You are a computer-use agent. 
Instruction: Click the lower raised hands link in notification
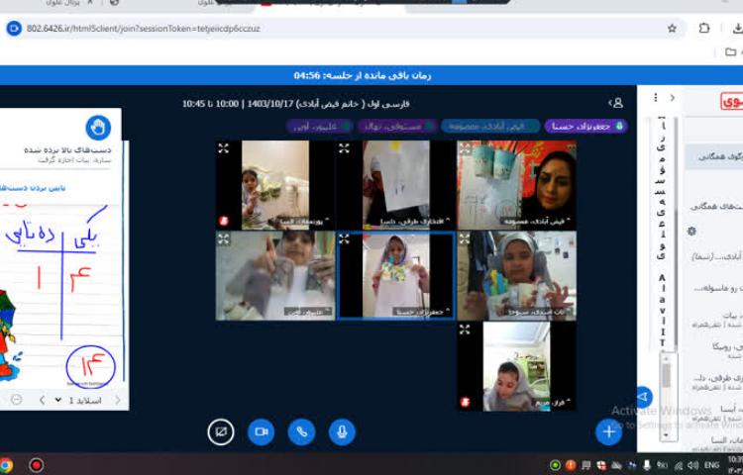pos(33,188)
